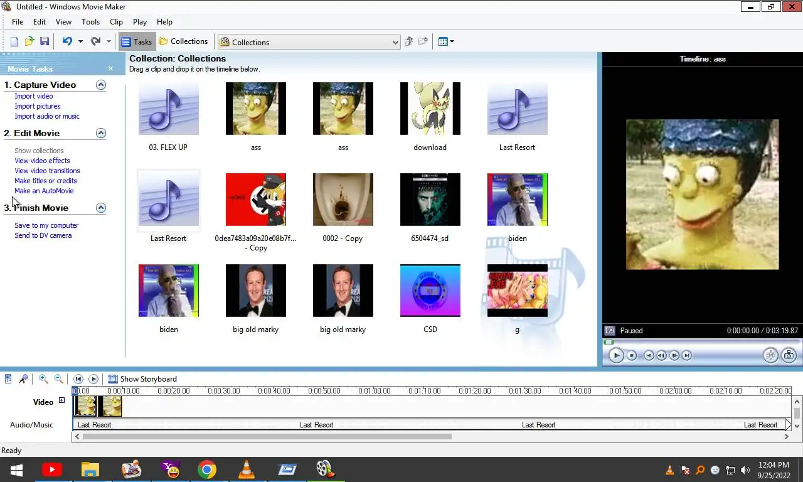This screenshot has height=482, width=803.
Task: Select the 6504474_sd clip thumbnail
Action: tap(430, 199)
